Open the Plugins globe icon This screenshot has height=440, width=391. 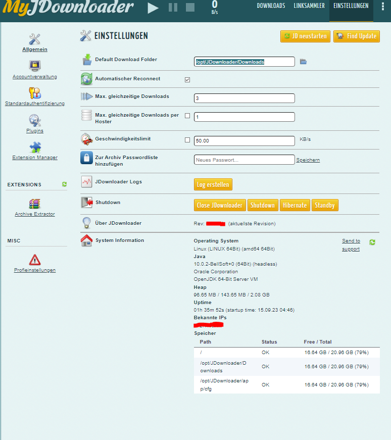[35, 120]
